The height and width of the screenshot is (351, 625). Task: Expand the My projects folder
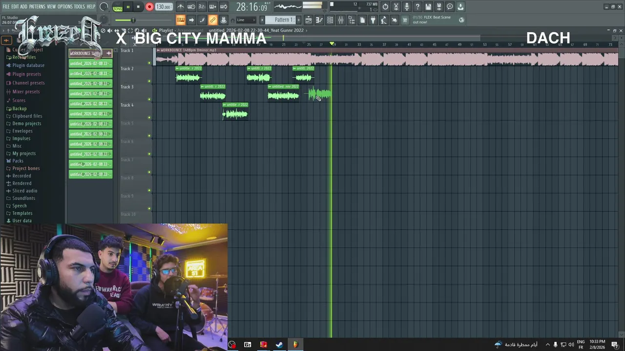point(24,154)
